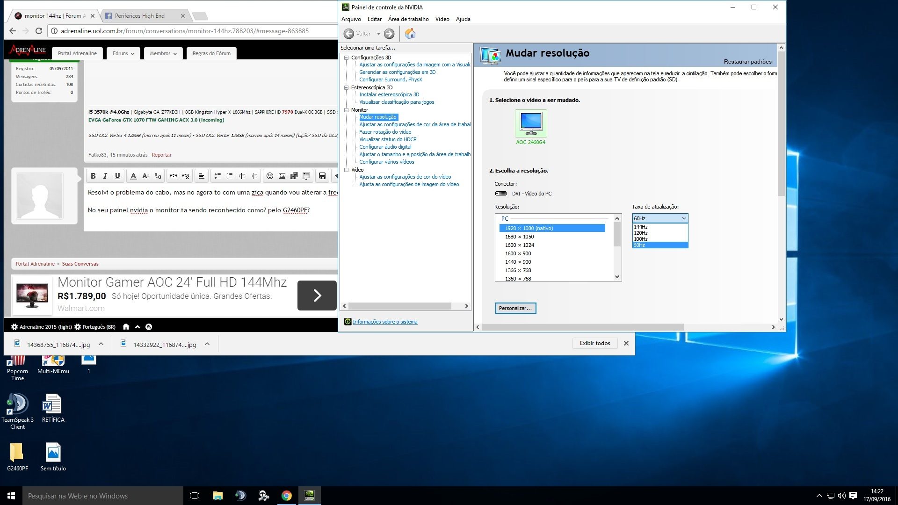Toggle bold formatting in forum editor
This screenshot has height=505, width=898.
point(93,176)
